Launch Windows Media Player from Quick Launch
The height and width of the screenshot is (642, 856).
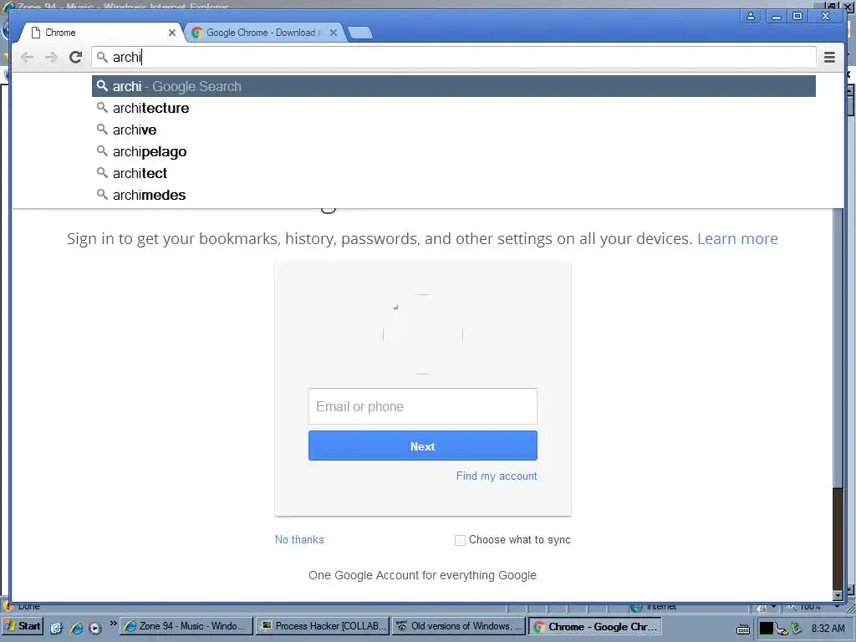(95, 627)
